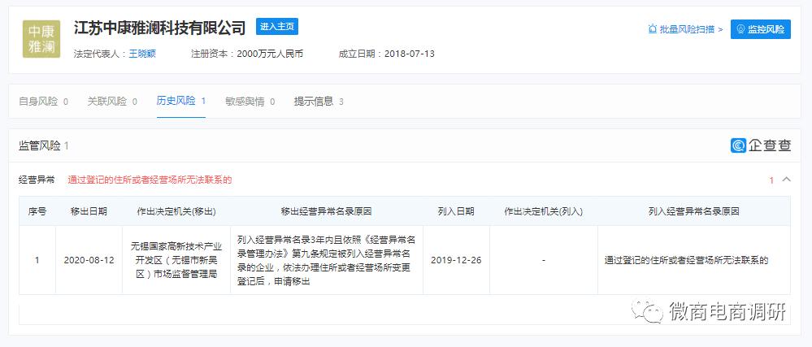Collapse the 经营异常 section chevron
Screen dimensions: 812x347
pyautogui.click(x=786, y=180)
